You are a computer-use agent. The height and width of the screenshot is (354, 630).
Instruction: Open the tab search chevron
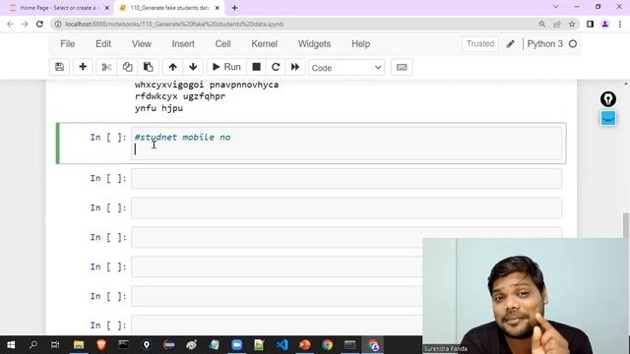[x=555, y=7]
